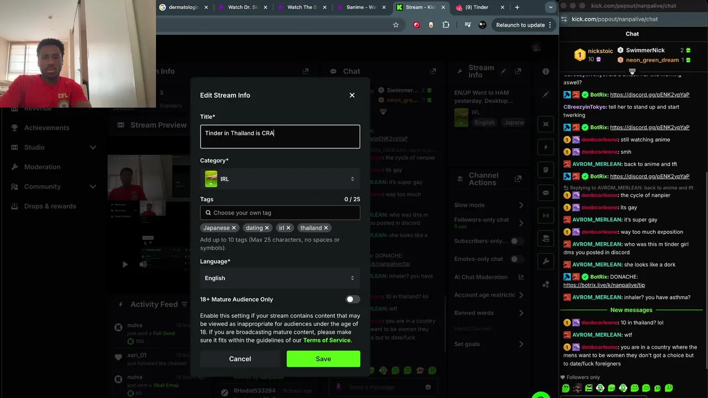Mute the stream preview volume icon

coord(143,264)
